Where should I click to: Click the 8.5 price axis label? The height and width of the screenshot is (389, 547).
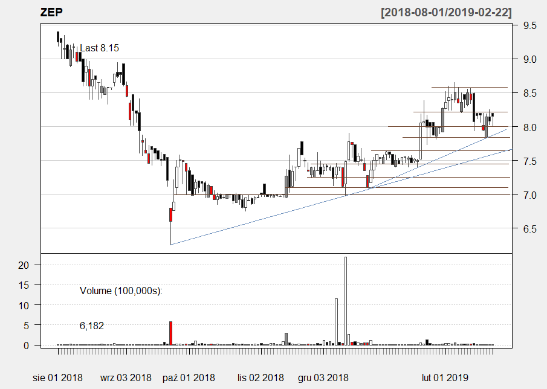(x=529, y=93)
